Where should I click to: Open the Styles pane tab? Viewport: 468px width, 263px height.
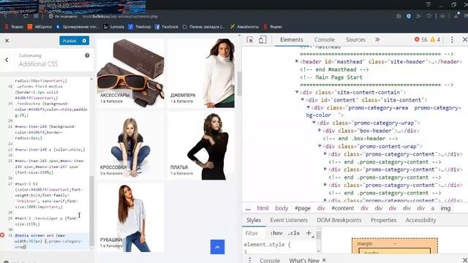click(254, 220)
